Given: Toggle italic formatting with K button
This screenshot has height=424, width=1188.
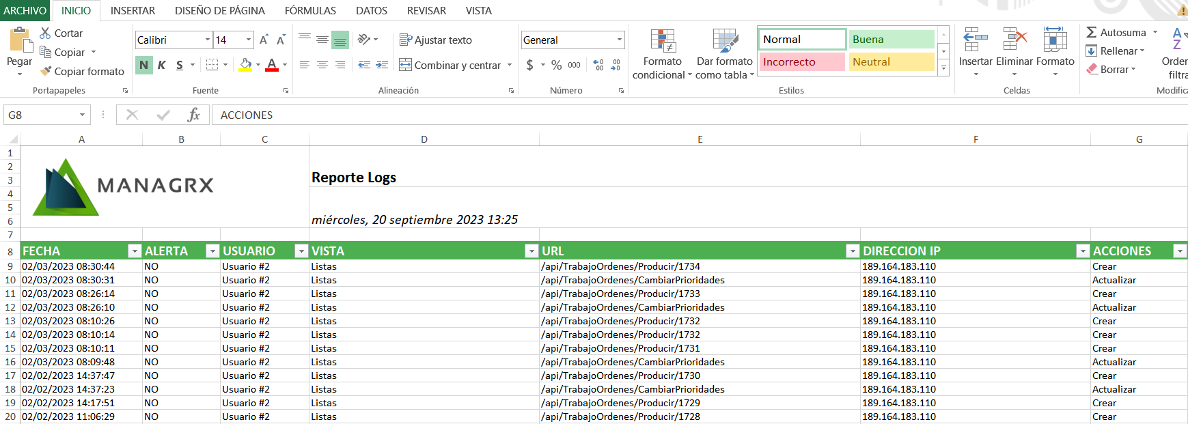Looking at the screenshot, I should click(x=162, y=65).
